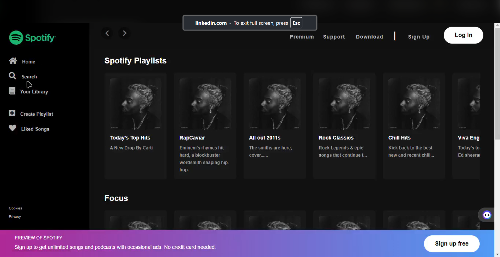
Task: Click the Home house icon
Action: click(x=13, y=61)
